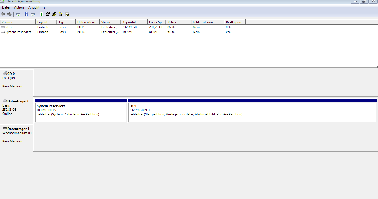Click the Einfach layout cell in the (C:) row
378x199 pixels.
click(43, 27)
